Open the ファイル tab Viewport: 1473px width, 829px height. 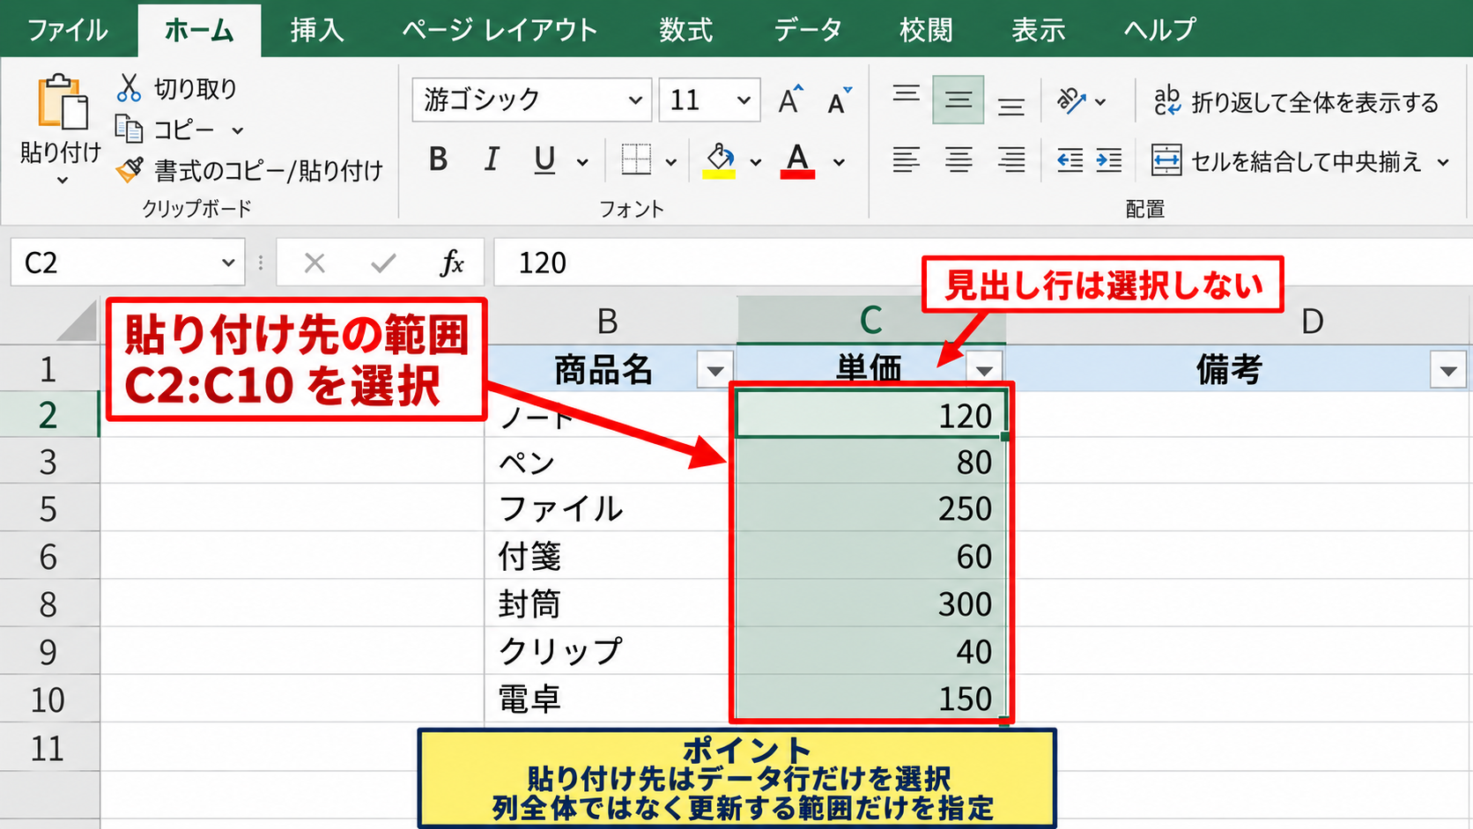(x=68, y=30)
